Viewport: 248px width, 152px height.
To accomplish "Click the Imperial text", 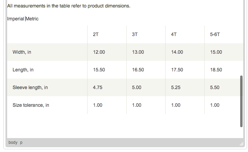I will (x=16, y=19).
